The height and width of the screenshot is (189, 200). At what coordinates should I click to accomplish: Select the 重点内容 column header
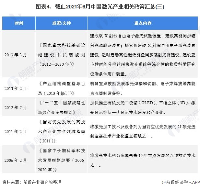(x=143, y=23)
